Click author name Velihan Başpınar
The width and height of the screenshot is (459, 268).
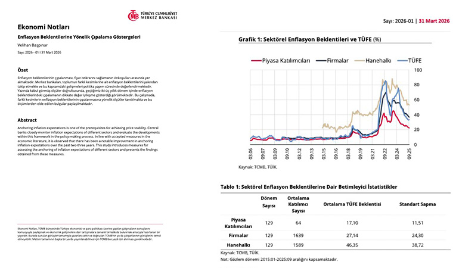[x=33, y=45]
